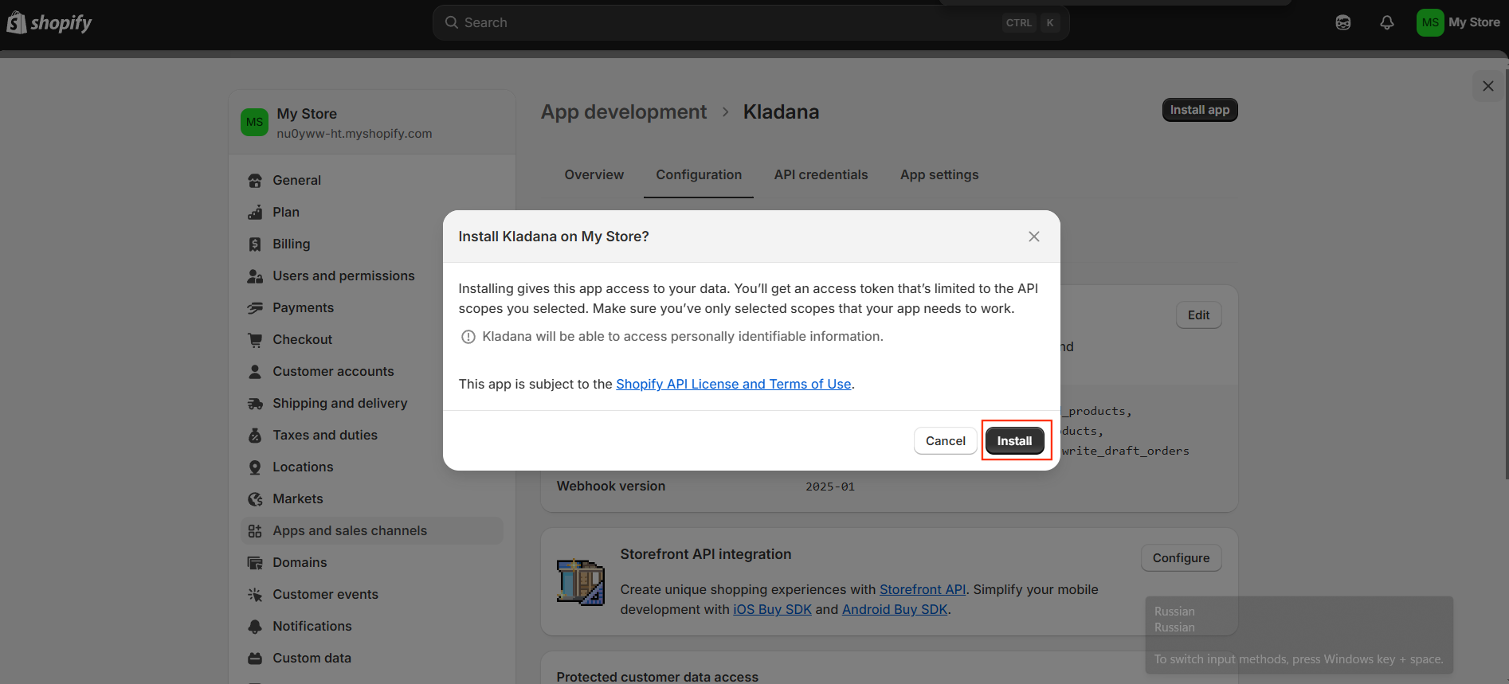Click the Install app button
1509x684 pixels.
(x=1199, y=110)
